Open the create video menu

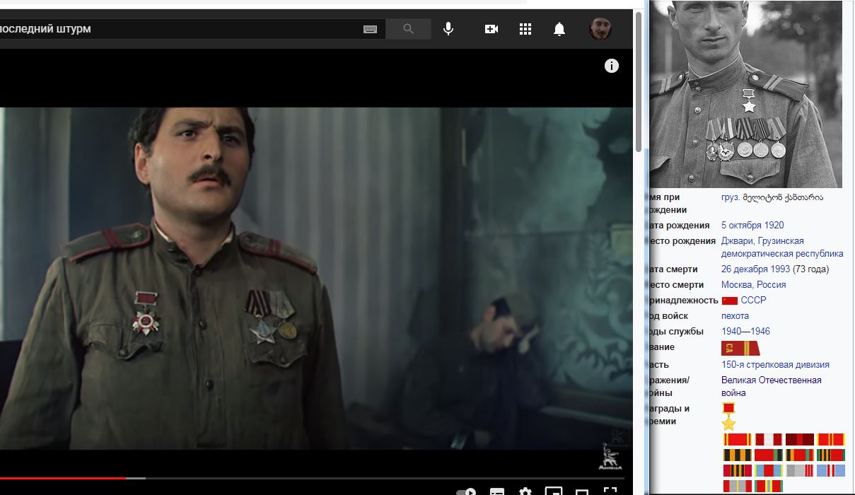(x=492, y=29)
